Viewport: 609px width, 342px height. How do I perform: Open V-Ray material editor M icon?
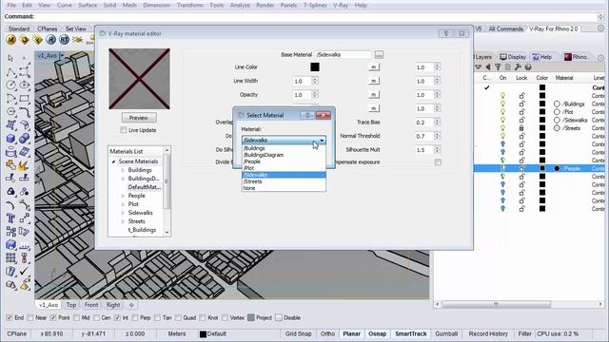pos(10,40)
